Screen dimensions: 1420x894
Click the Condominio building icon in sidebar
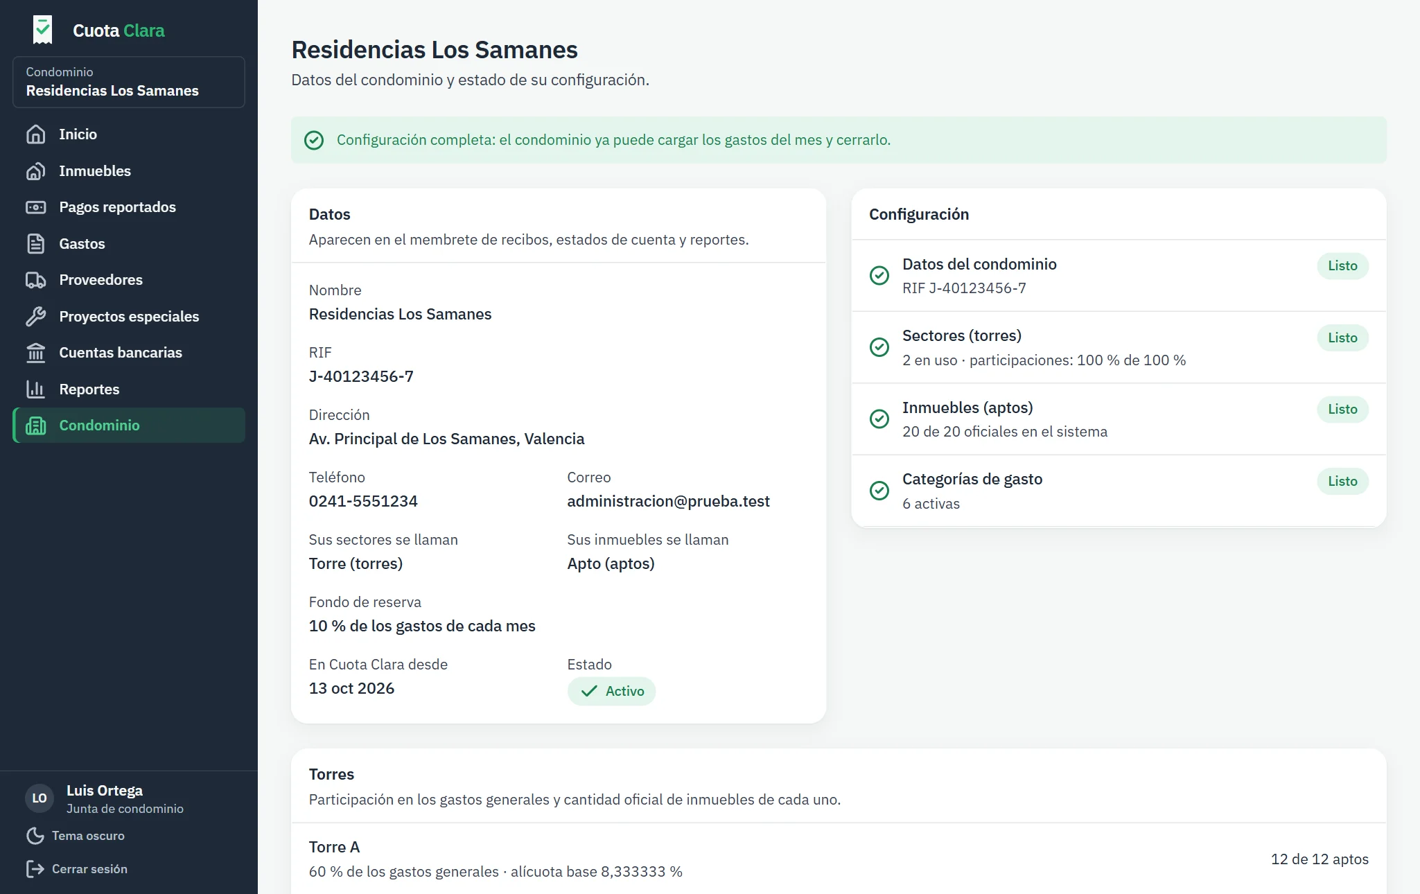pos(35,426)
